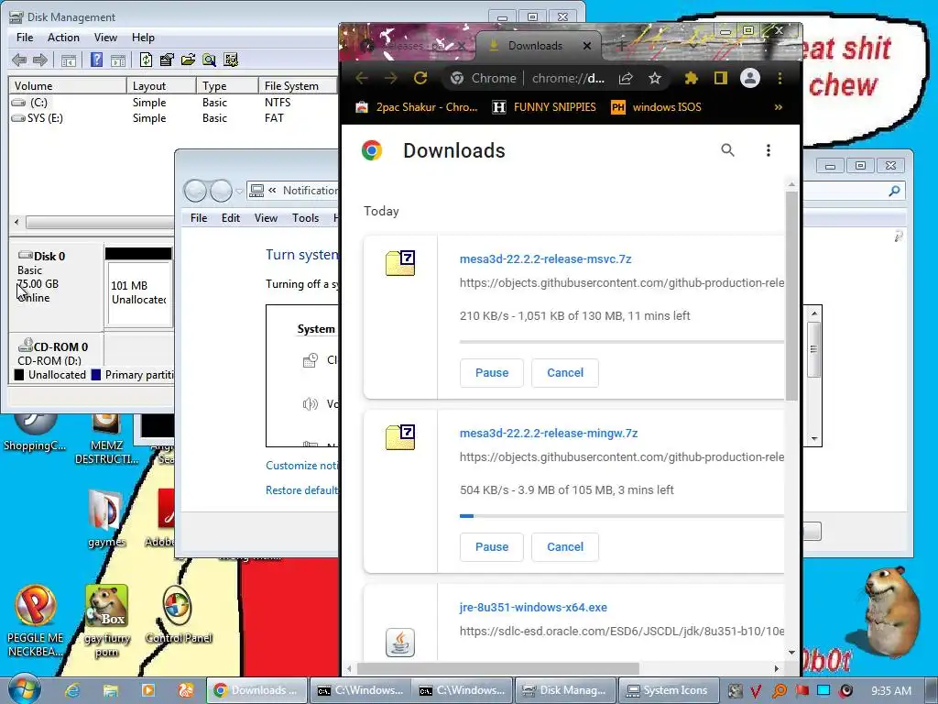938x704 pixels.
Task: Click the Forward arrow in Disk Management toolbar
Action: click(40, 60)
